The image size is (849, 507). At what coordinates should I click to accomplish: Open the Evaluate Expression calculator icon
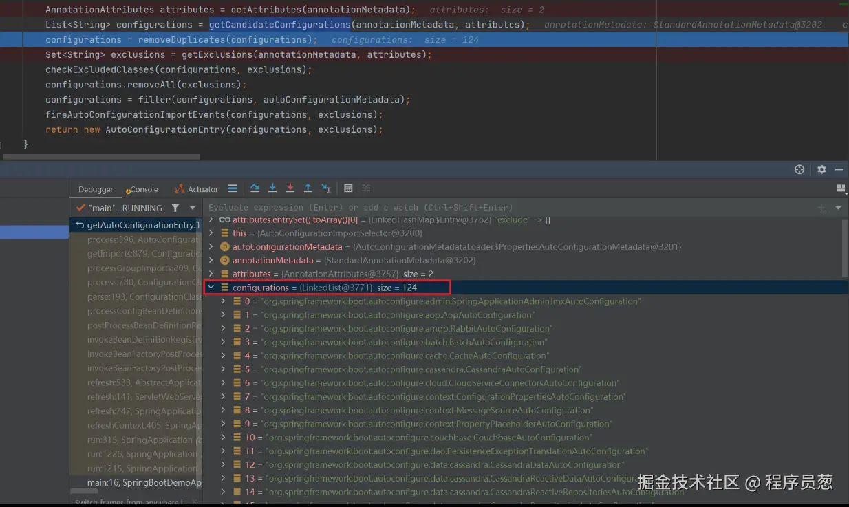(348, 188)
